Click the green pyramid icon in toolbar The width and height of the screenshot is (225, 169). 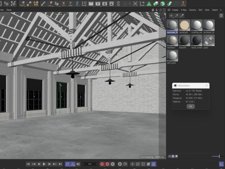[x=149, y=4]
